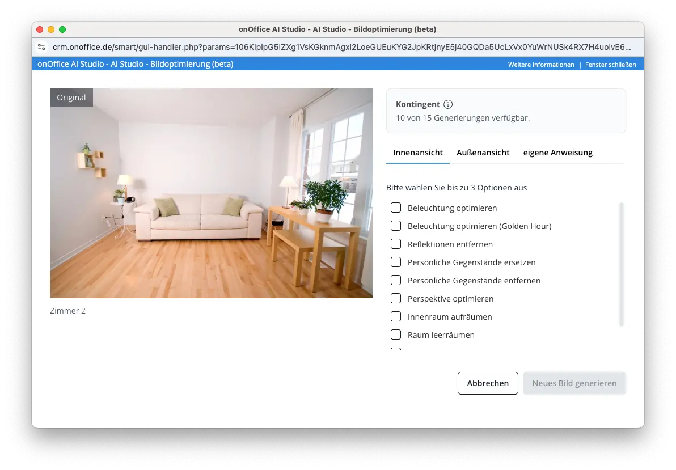This screenshot has height=470, width=676.
Task: Open the eigene Anweisung tab
Action: pyautogui.click(x=558, y=153)
